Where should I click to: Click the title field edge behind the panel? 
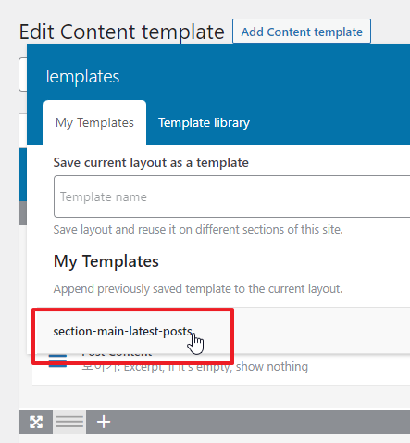point(22,74)
